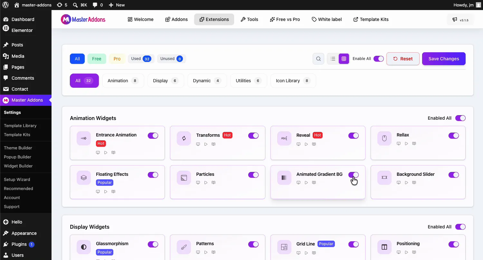Click the WordPress logo in admin bar
Image resolution: width=483 pixels, height=260 pixels.
pos(5,5)
